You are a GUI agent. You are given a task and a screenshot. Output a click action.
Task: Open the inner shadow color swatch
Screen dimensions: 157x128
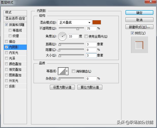[x=97, y=22]
